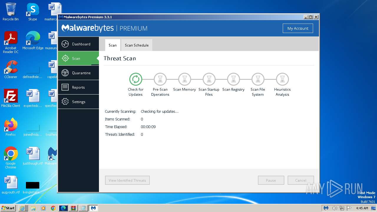377x212 pixels.
Task: Launch Internet Explorer from taskbar
Action: pyautogui.click(x=22, y=208)
